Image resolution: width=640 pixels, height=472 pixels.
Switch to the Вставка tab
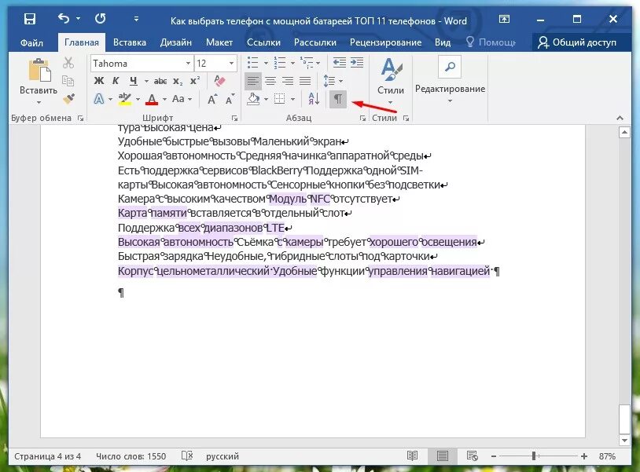pyautogui.click(x=130, y=42)
